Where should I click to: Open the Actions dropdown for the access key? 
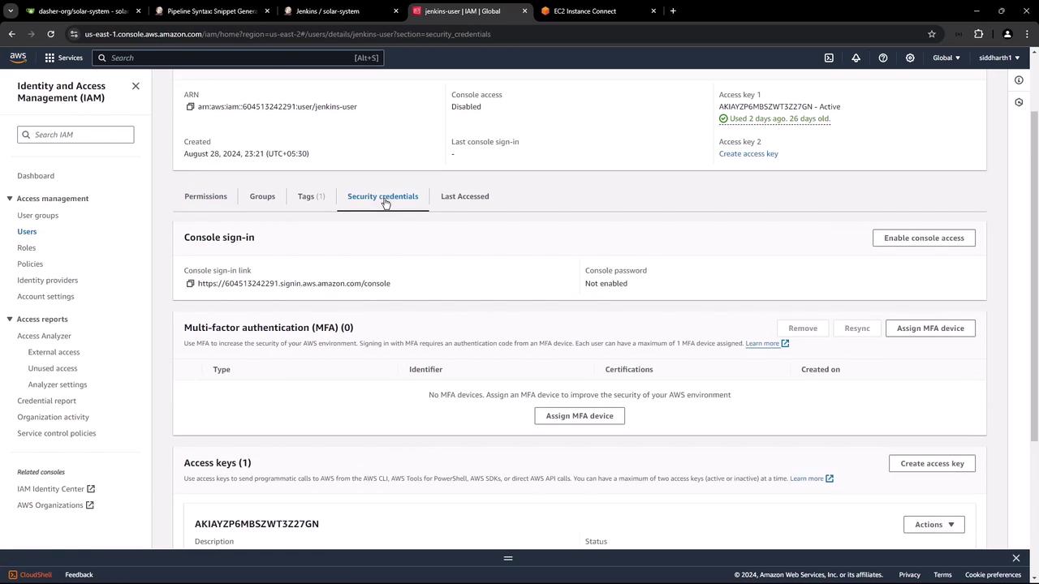click(x=933, y=525)
